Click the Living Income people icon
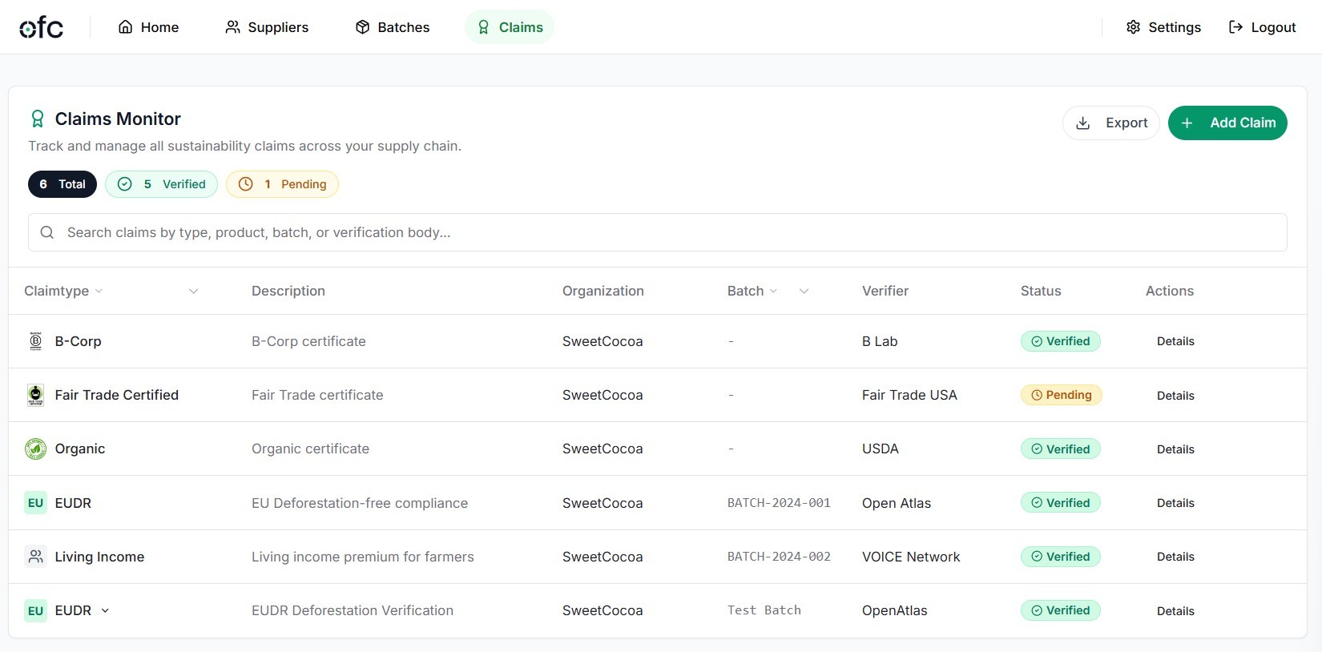 [x=35, y=557]
